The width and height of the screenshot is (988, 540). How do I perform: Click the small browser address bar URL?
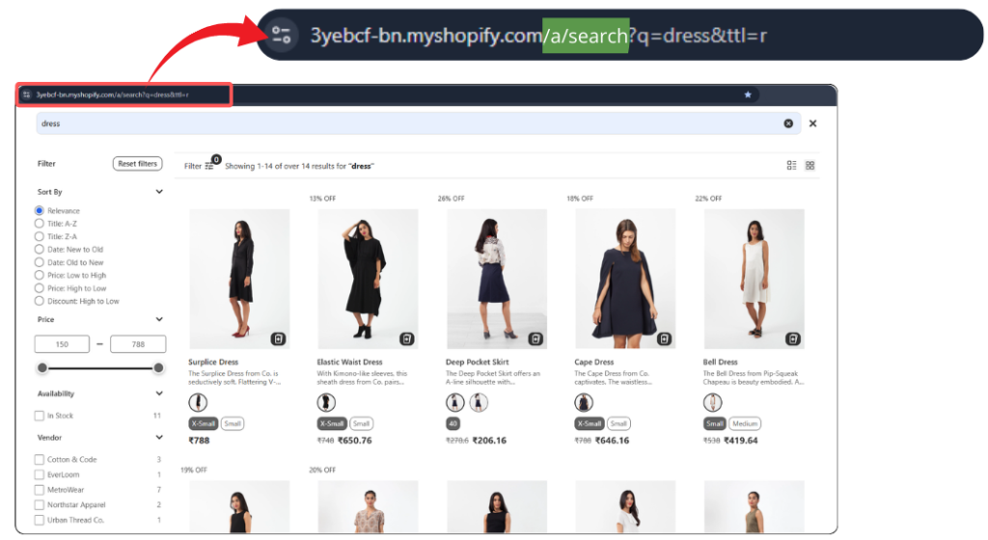pos(112,94)
